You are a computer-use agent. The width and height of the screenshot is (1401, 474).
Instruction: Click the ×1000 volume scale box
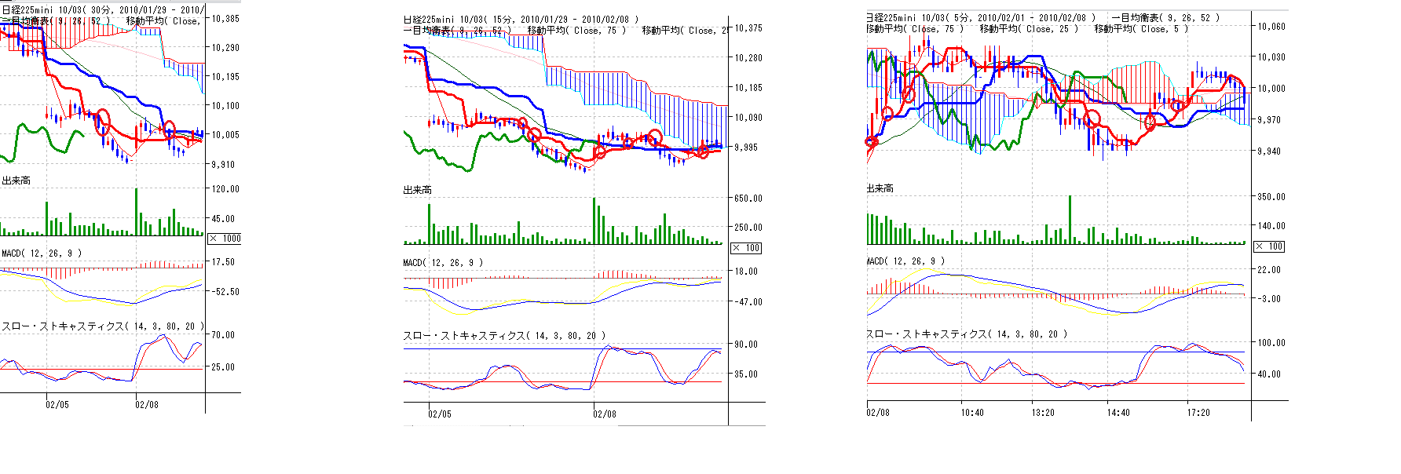coord(224,239)
